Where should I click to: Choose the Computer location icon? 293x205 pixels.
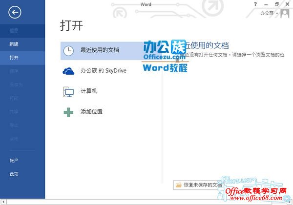[x=68, y=92]
